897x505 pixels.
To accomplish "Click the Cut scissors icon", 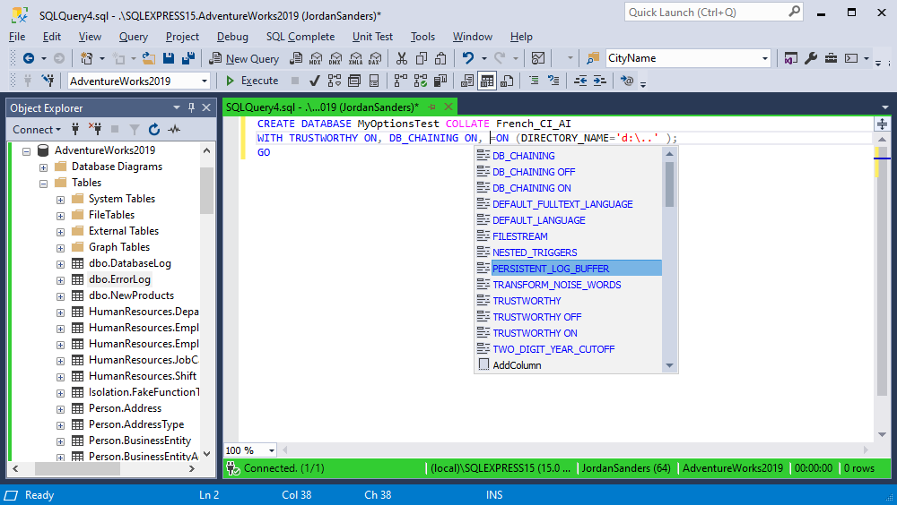I will click(x=402, y=58).
